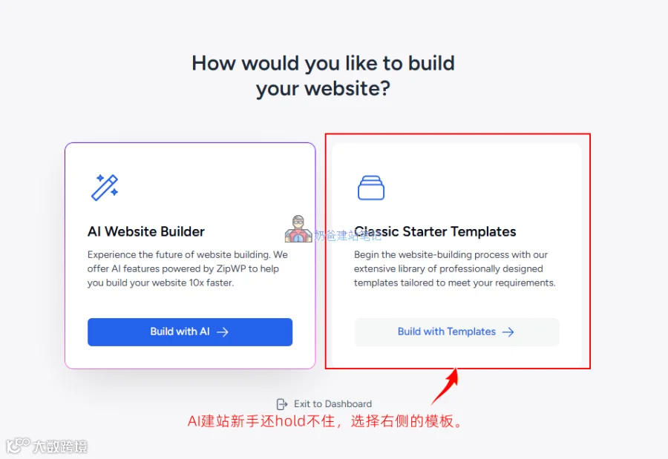Click the stacked templates layers icon
The width and height of the screenshot is (668, 459).
pos(370,188)
